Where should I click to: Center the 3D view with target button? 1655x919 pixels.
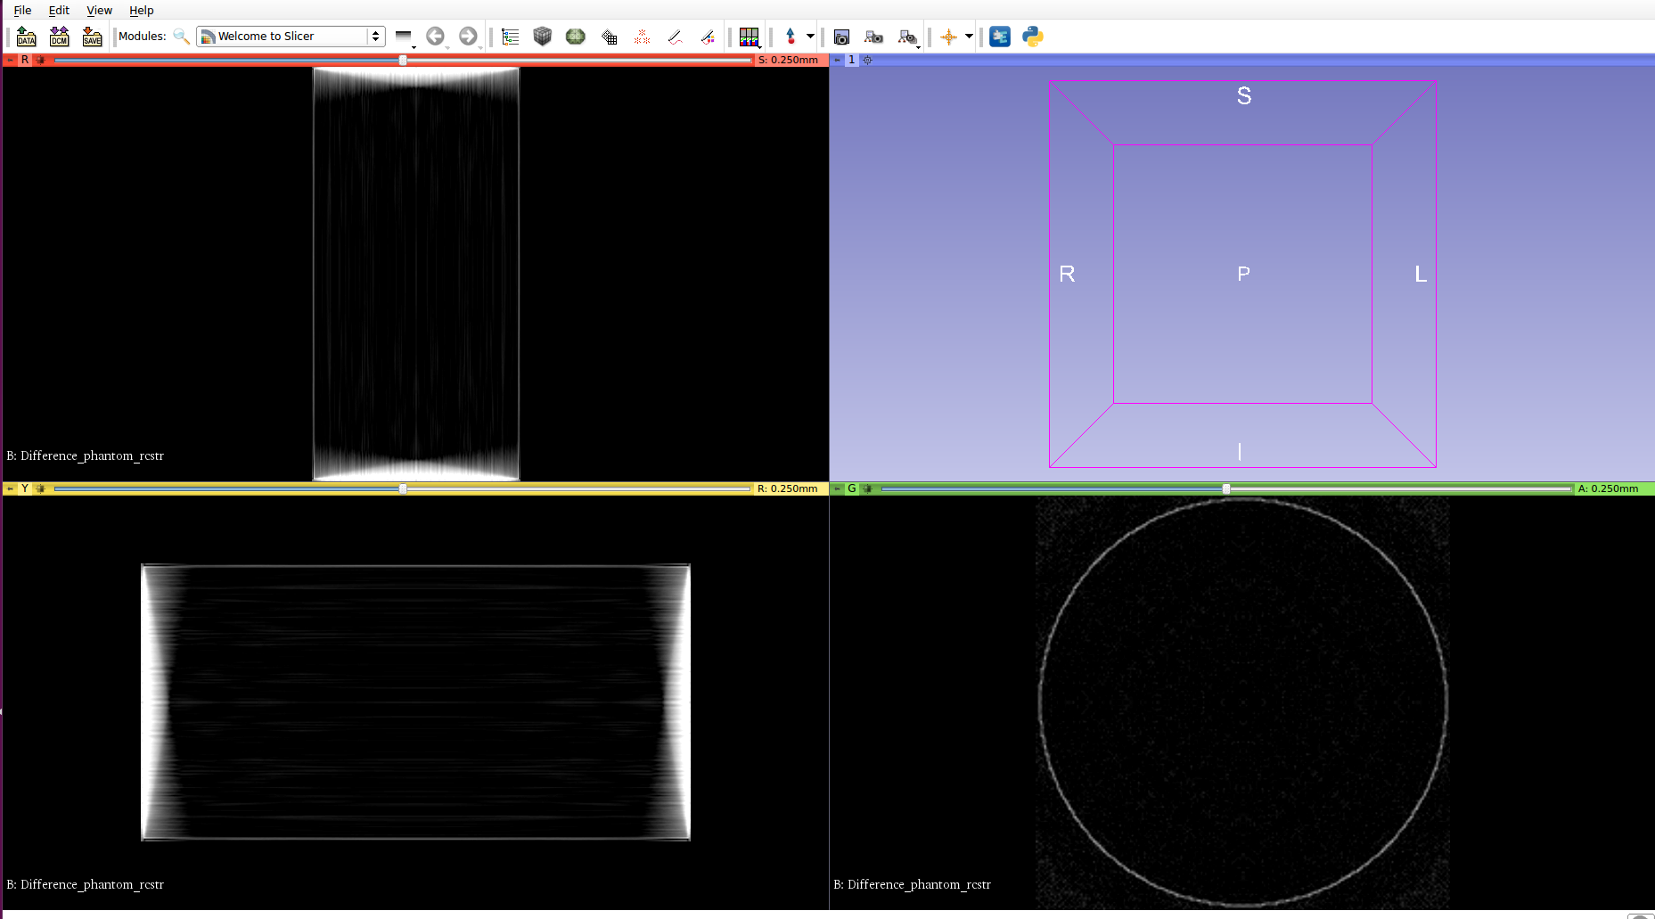(867, 60)
